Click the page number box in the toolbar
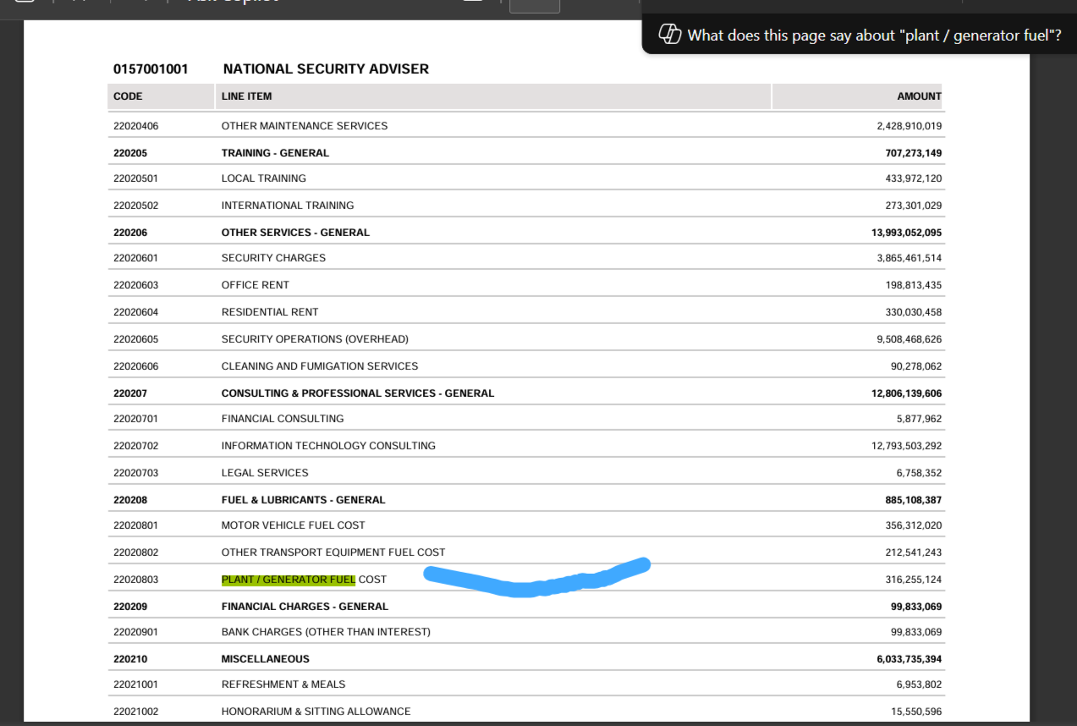Viewport: 1077px width, 726px height. pos(534,5)
